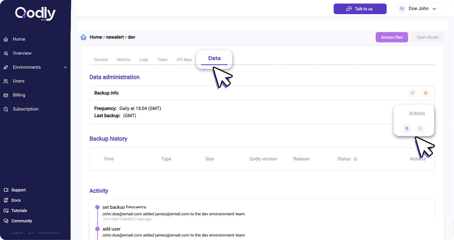Open backup settings gear icon
The height and width of the screenshot is (240, 454).
[425, 93]
